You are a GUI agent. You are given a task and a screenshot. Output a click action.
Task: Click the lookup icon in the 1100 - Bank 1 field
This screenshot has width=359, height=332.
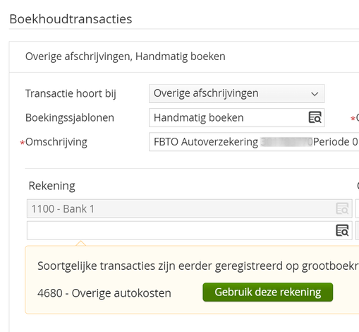[342, 208]
